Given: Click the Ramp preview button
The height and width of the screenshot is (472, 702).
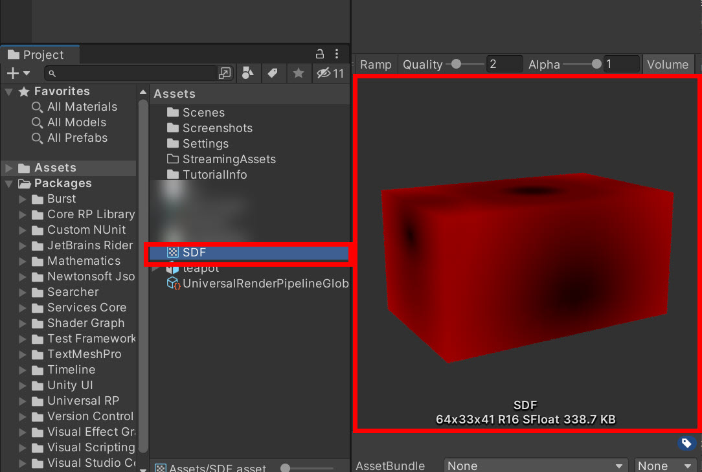Looking at the screenshot, I should click(x=376, y=65).
